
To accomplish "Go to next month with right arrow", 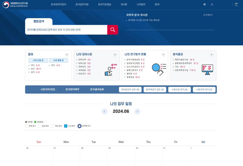I will (137, 111).
